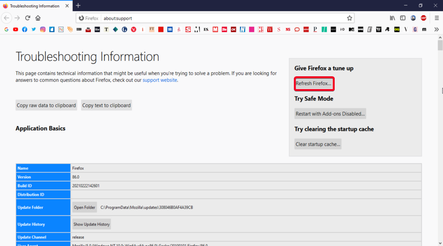Go back to the previous page

pos(6,18)
